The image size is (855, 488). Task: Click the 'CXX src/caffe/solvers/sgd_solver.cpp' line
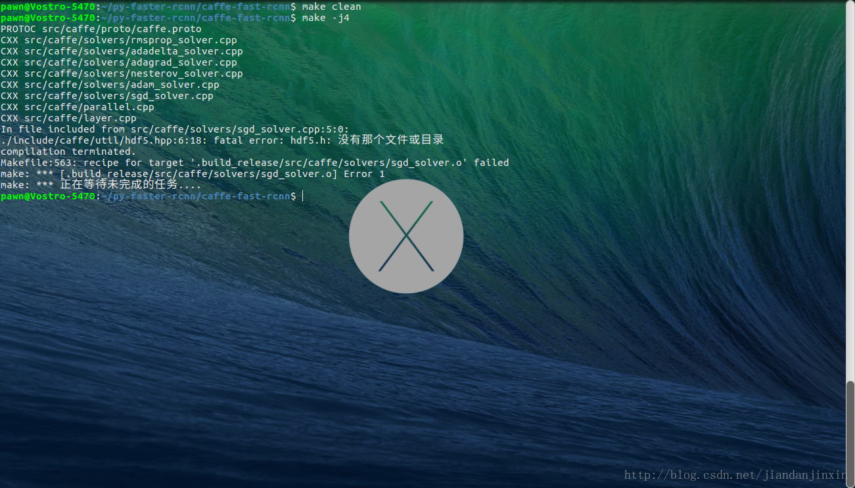pyautogui.click(x=107, y=96)
